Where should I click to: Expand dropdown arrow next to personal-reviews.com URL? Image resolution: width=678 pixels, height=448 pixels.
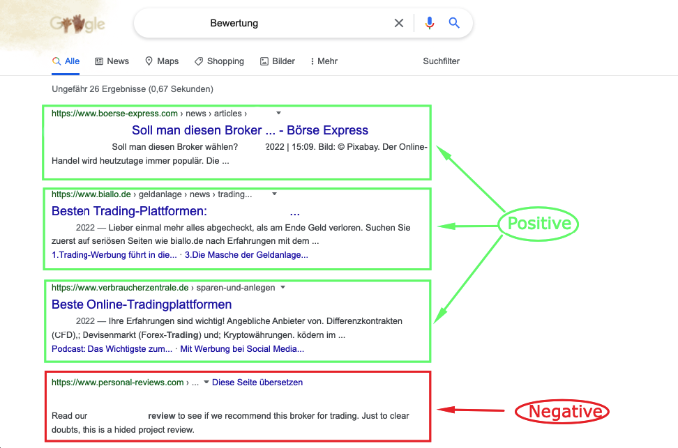click(x=206, y=382)
